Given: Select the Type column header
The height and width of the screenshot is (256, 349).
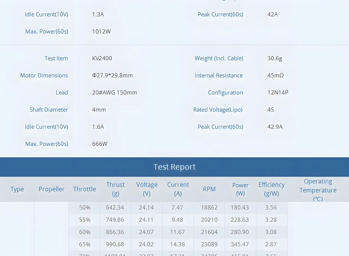Looking at the screenshot, I should [x=17, y=189].
